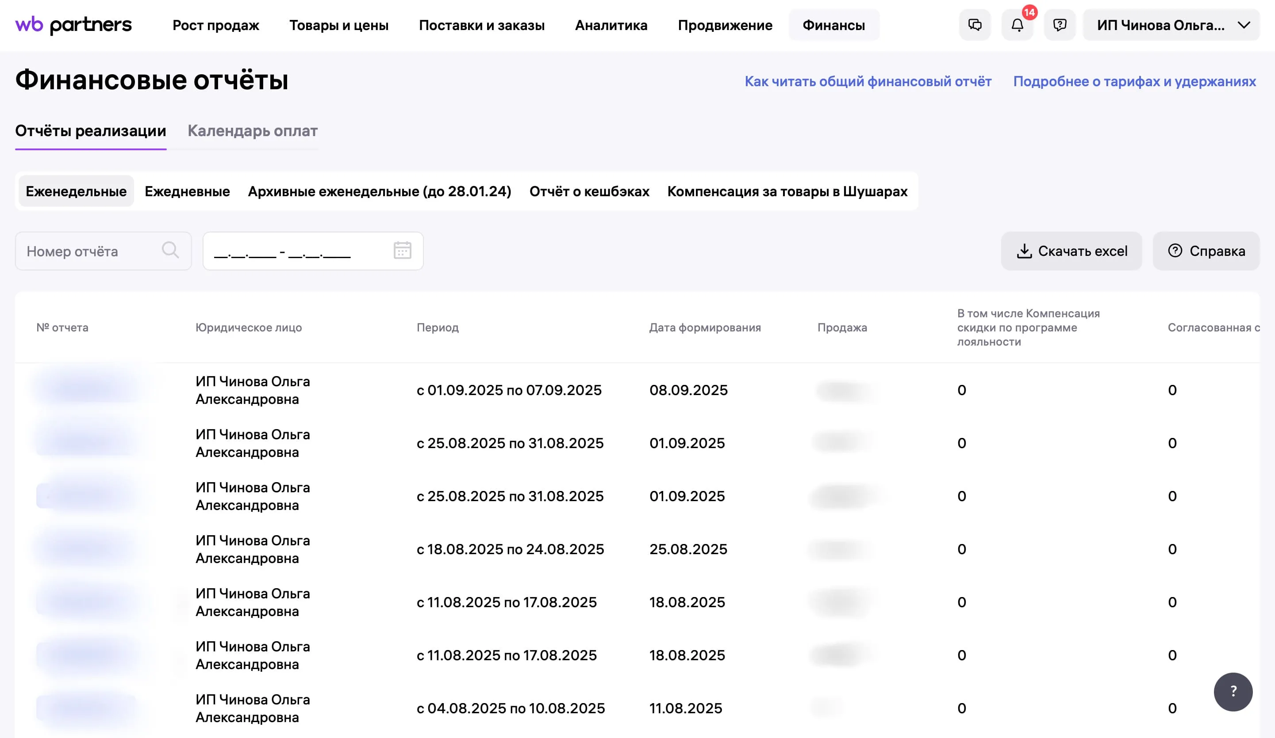Select the Отчёт о кешбэках tab

tap(589, 191)
